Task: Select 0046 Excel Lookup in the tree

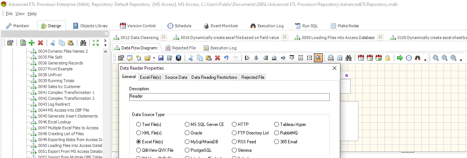Action: [54, 122]
